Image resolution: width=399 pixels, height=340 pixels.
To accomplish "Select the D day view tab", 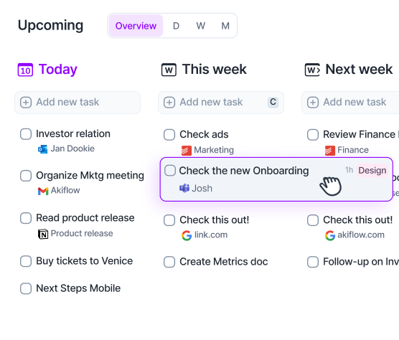I will coord(176,26).
